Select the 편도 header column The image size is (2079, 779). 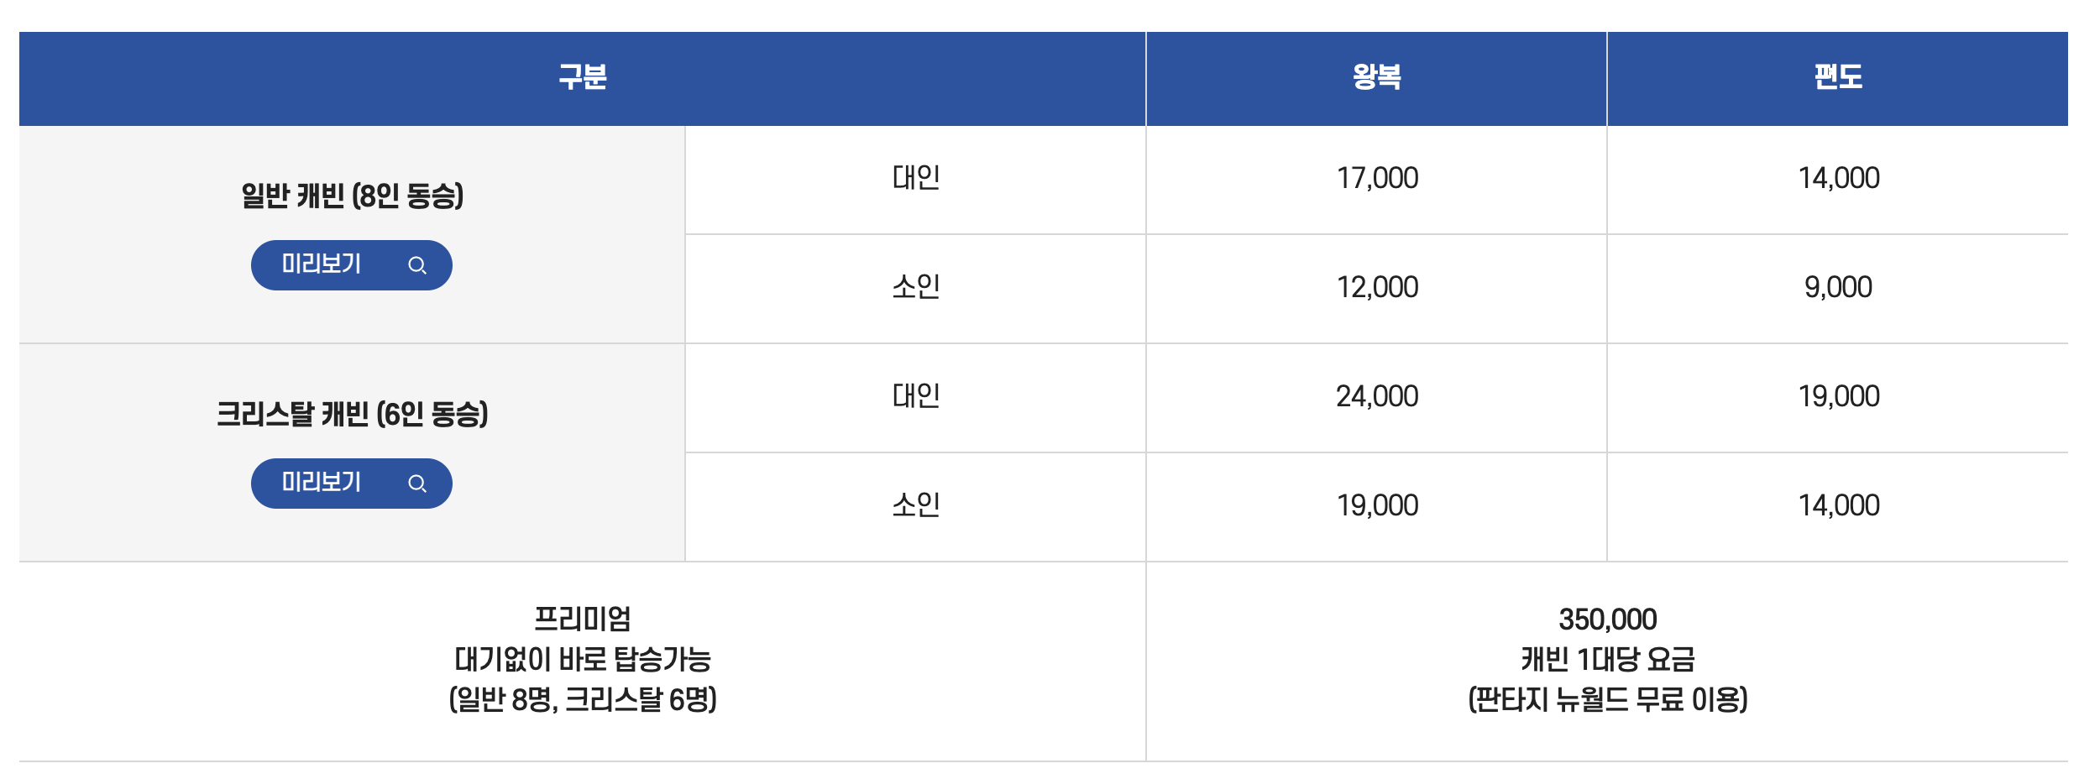(1839, 77)
